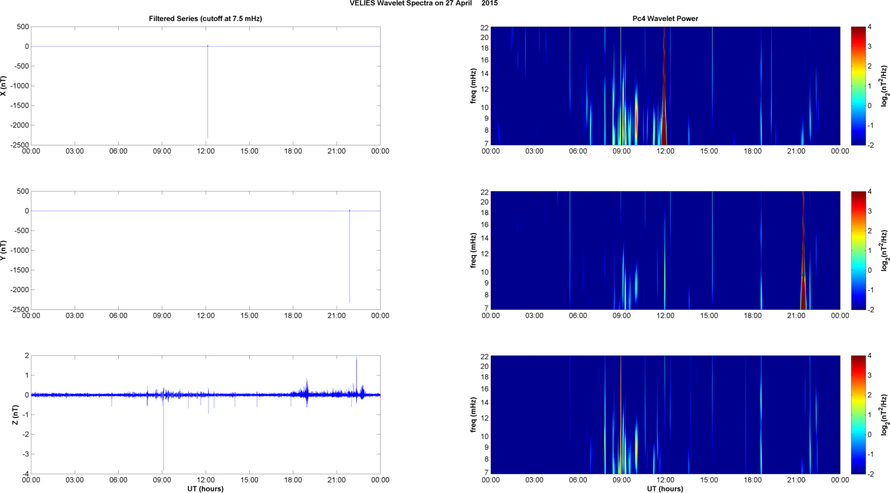This screenshot has width=890, height=493.
Task: Click the VELIES Wavelet Spectra figure title
Action: click(424, 3)
